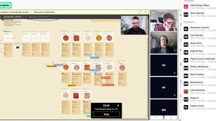Screen dimensions: 216x121
Task: Select participant name Paige H
Action: 194,98
